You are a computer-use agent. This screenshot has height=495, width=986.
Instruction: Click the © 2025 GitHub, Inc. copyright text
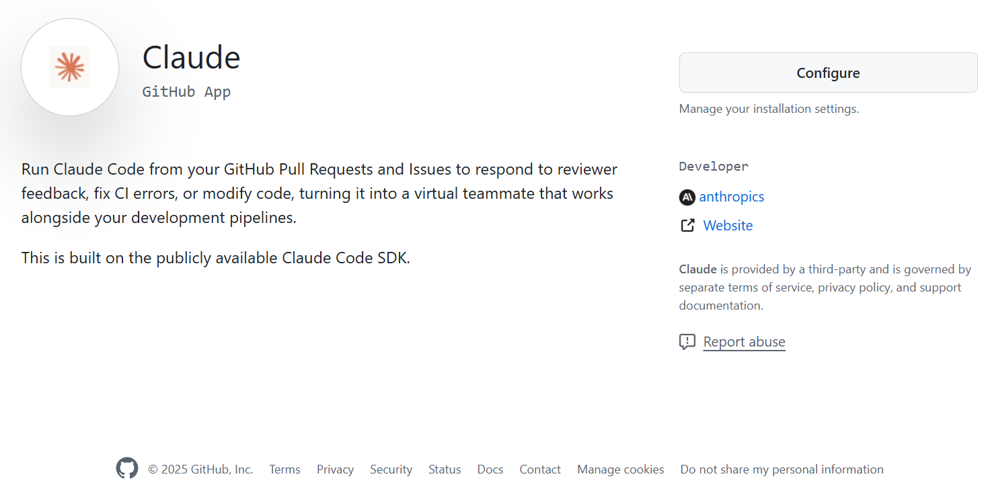coord(200,469)
